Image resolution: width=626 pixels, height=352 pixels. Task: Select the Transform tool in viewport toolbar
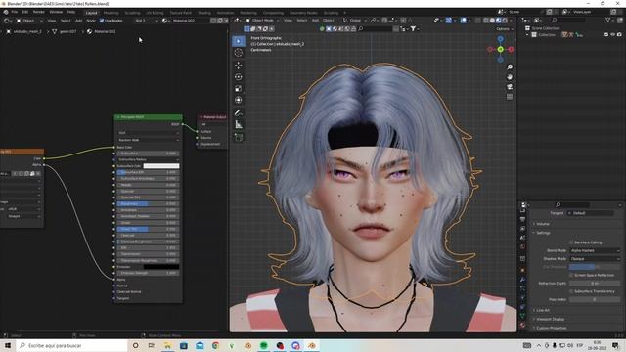coord(239,100)
